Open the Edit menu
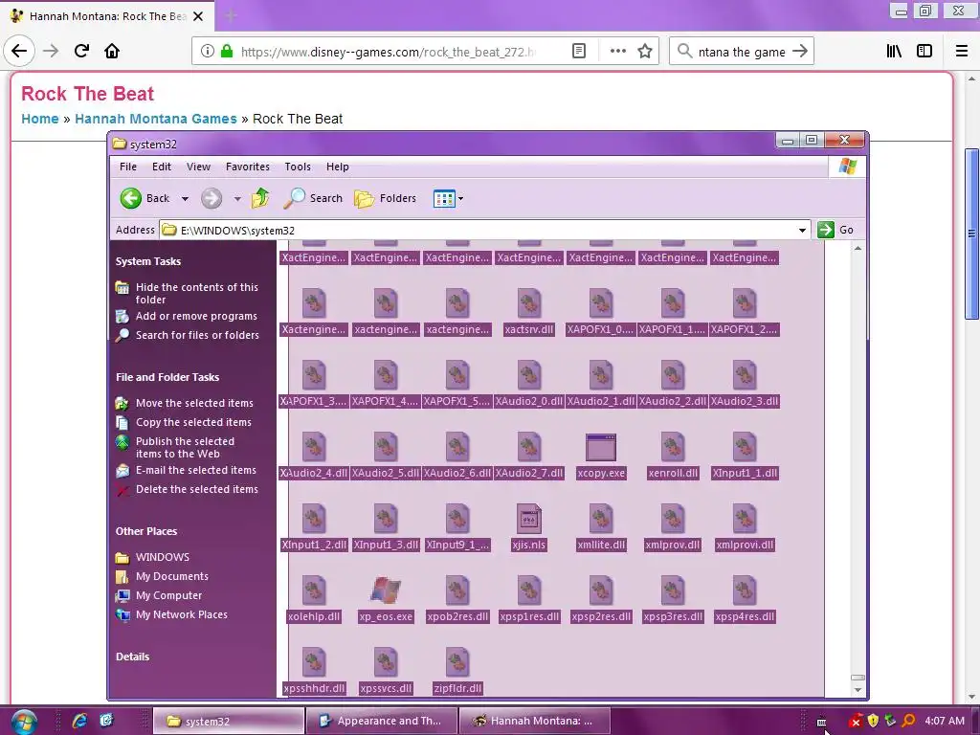980x735 pixels. (x=161, y=167)
